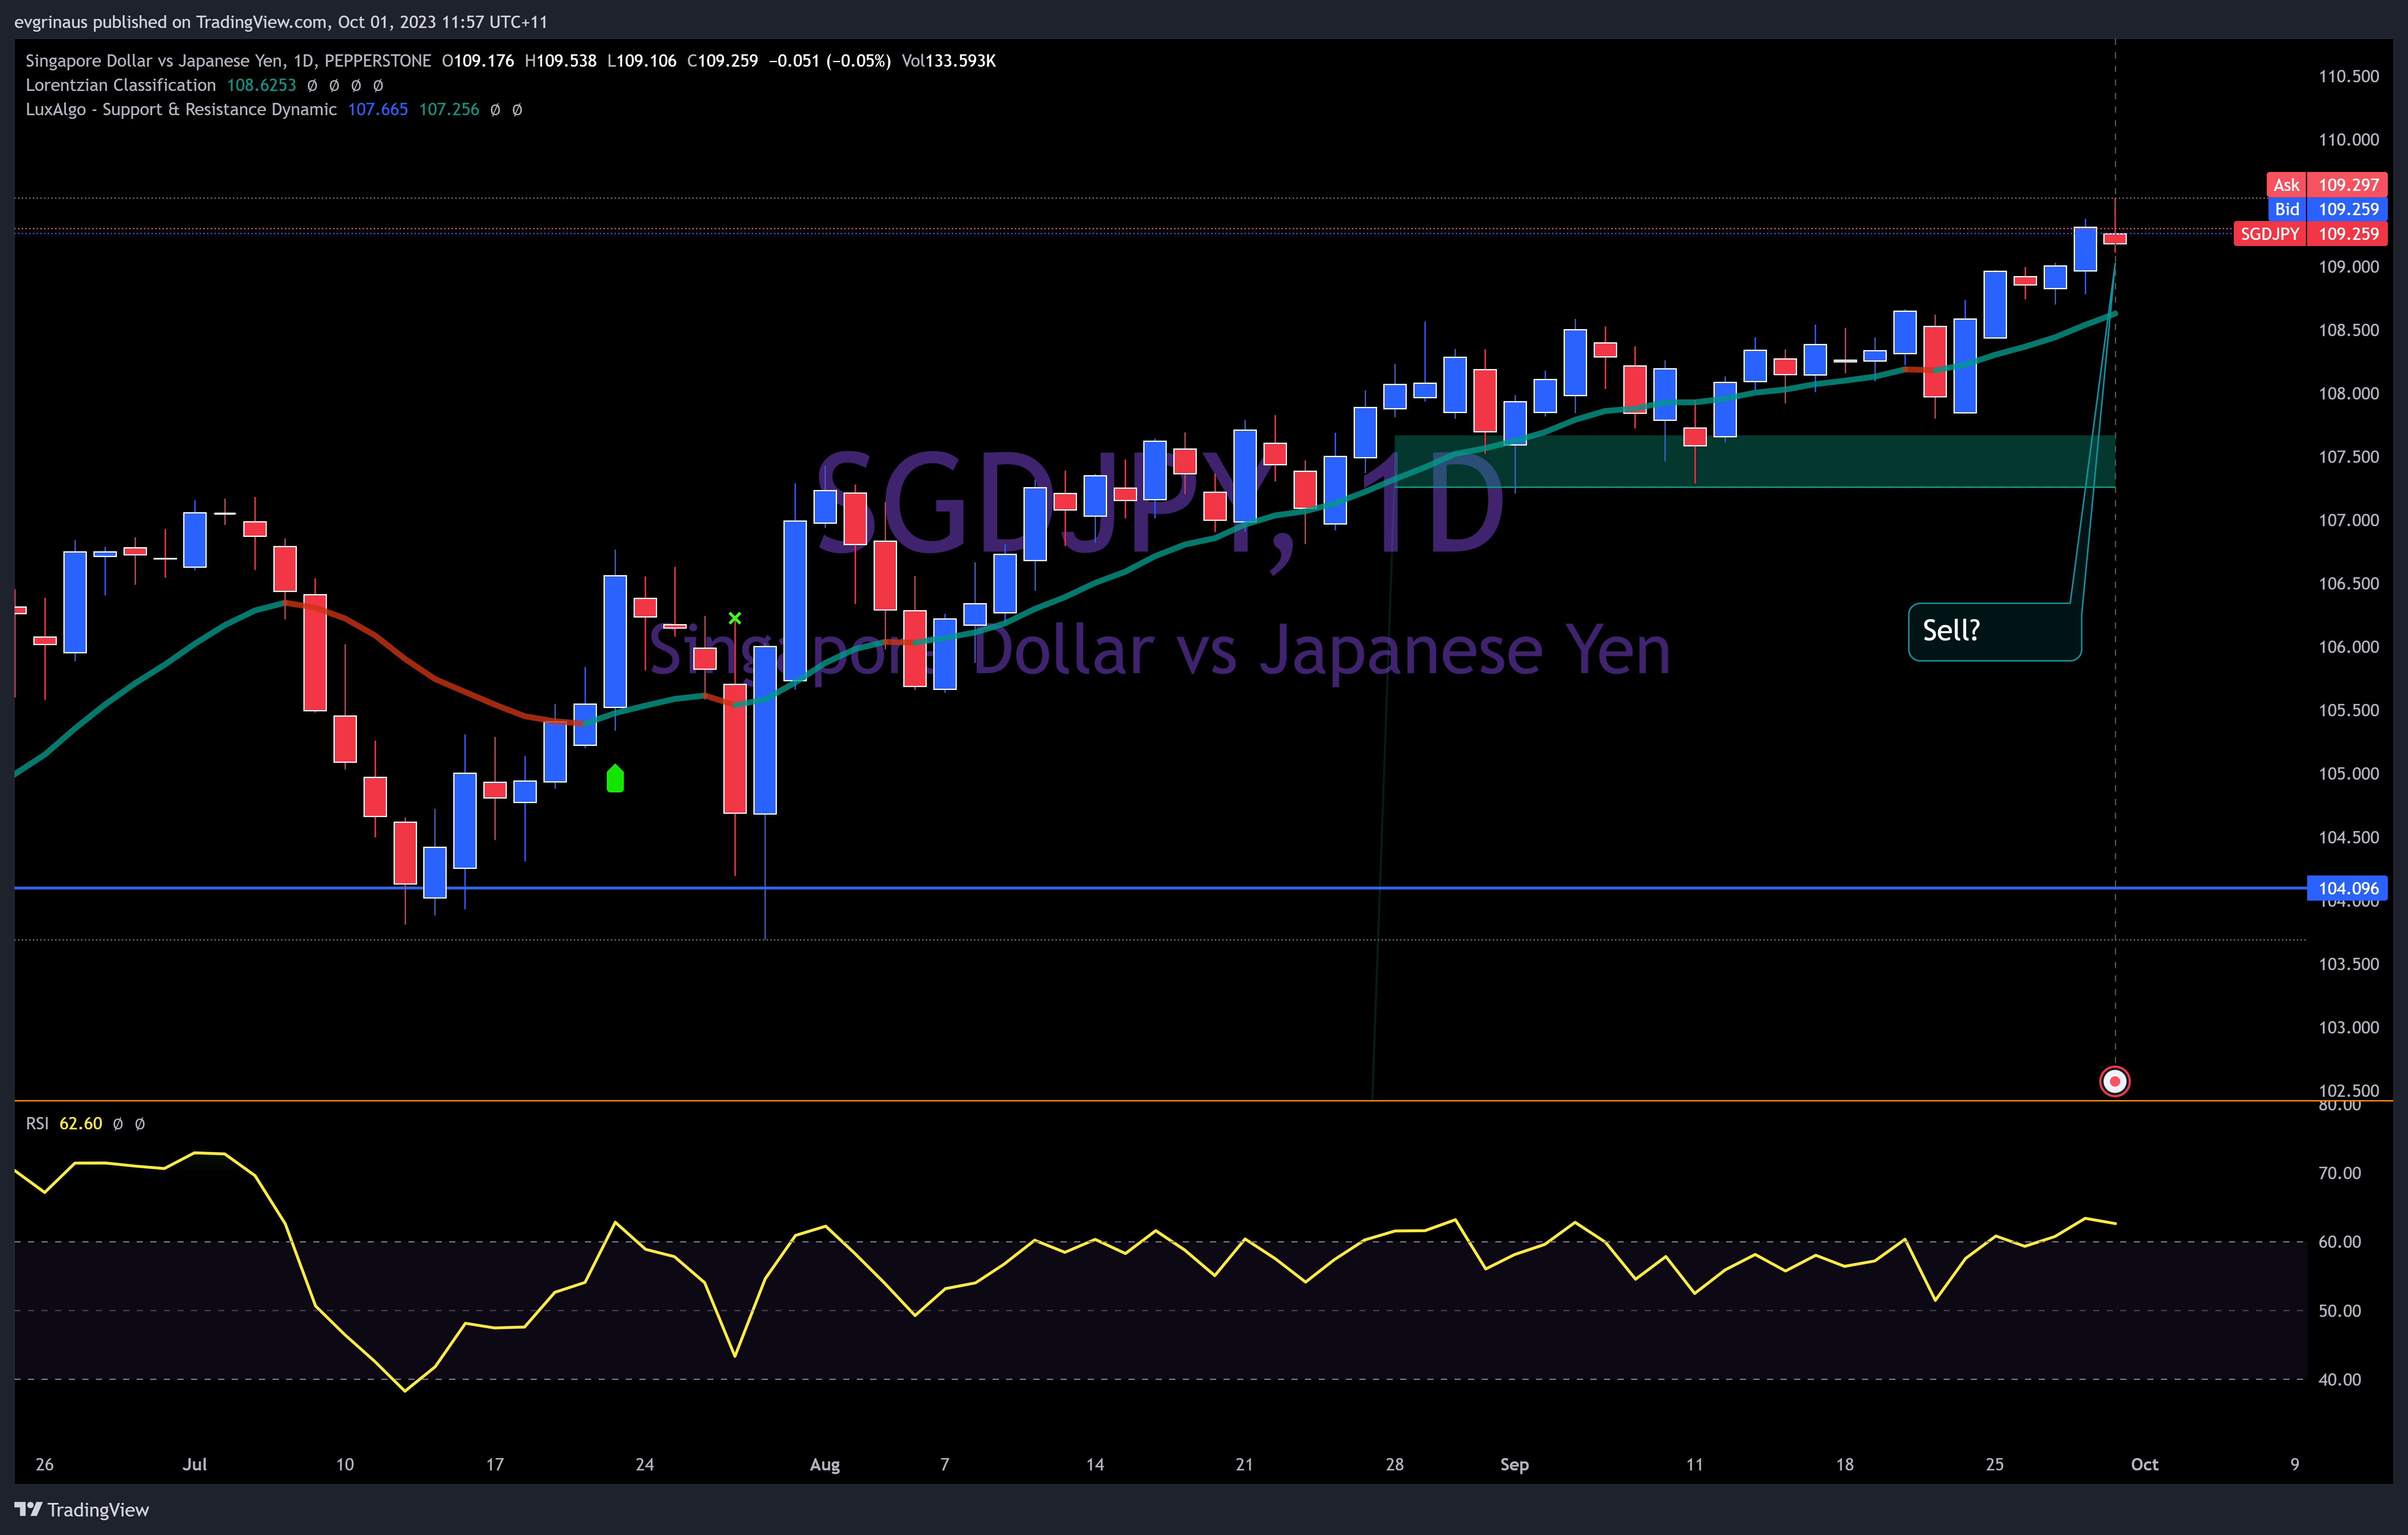Click the small green X signal marker
This screenshot has width=2408, height=1535.
735,619
